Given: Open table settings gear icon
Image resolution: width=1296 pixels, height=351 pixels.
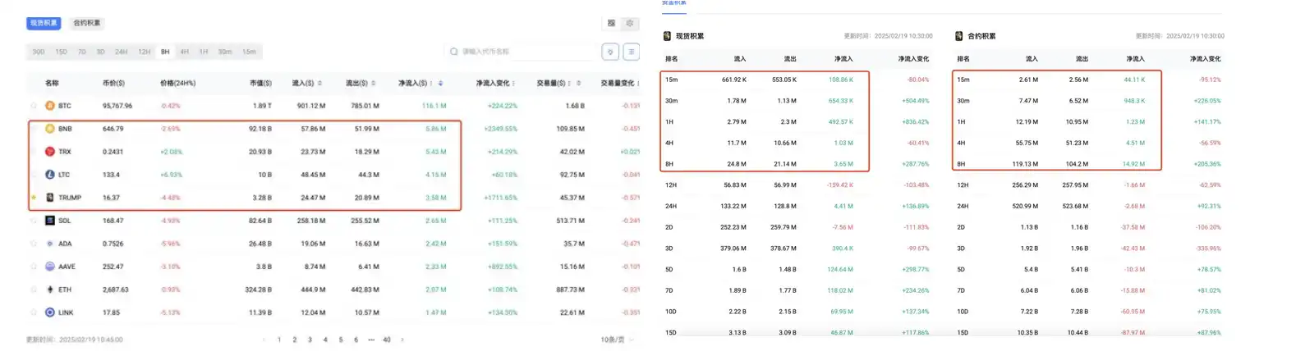Looking at the screenshot, I should pyautogui.click(x=630, y=23).
